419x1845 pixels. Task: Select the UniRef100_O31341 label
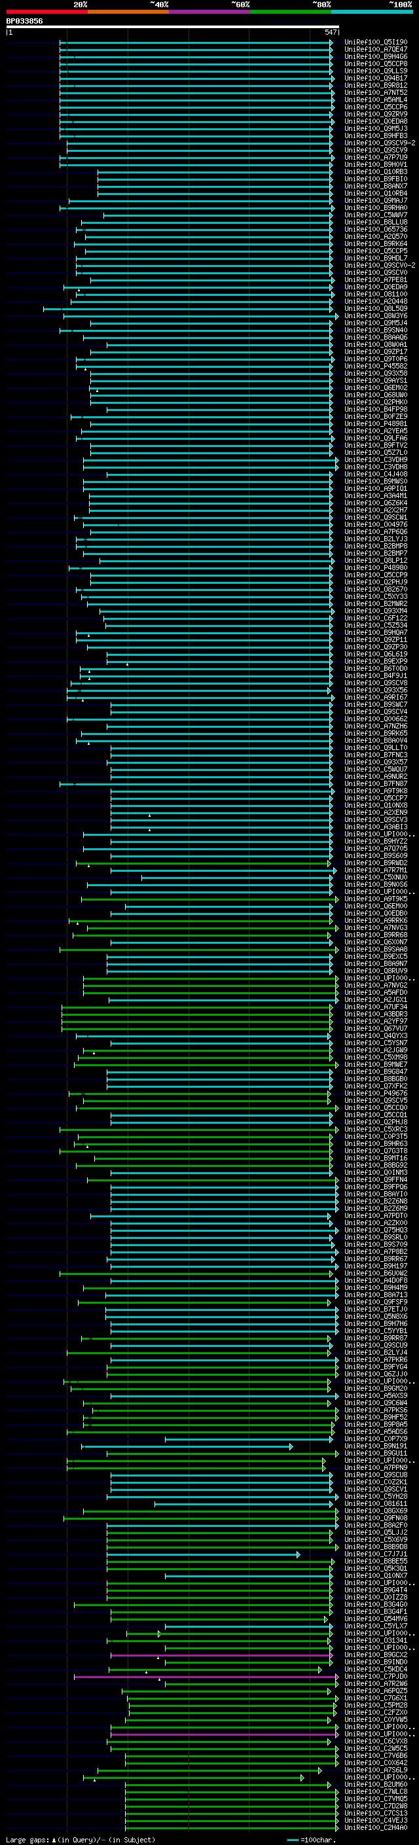coord(375,1640)
